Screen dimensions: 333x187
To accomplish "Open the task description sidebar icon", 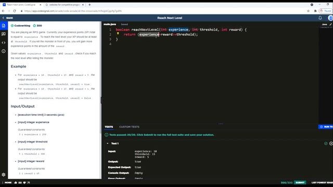I will coord(4,25).
